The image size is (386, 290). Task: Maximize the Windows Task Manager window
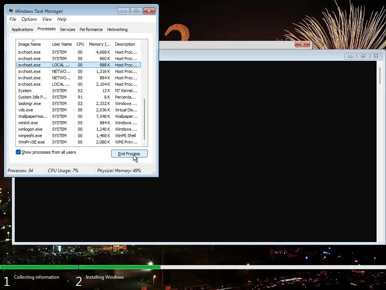[136, 11]
